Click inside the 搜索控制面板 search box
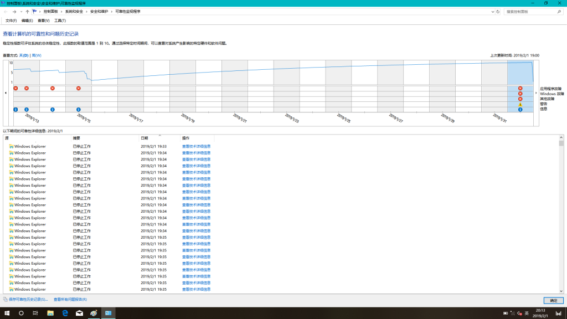This screenshot has height=319, width=567. click(x=529, y=11)
